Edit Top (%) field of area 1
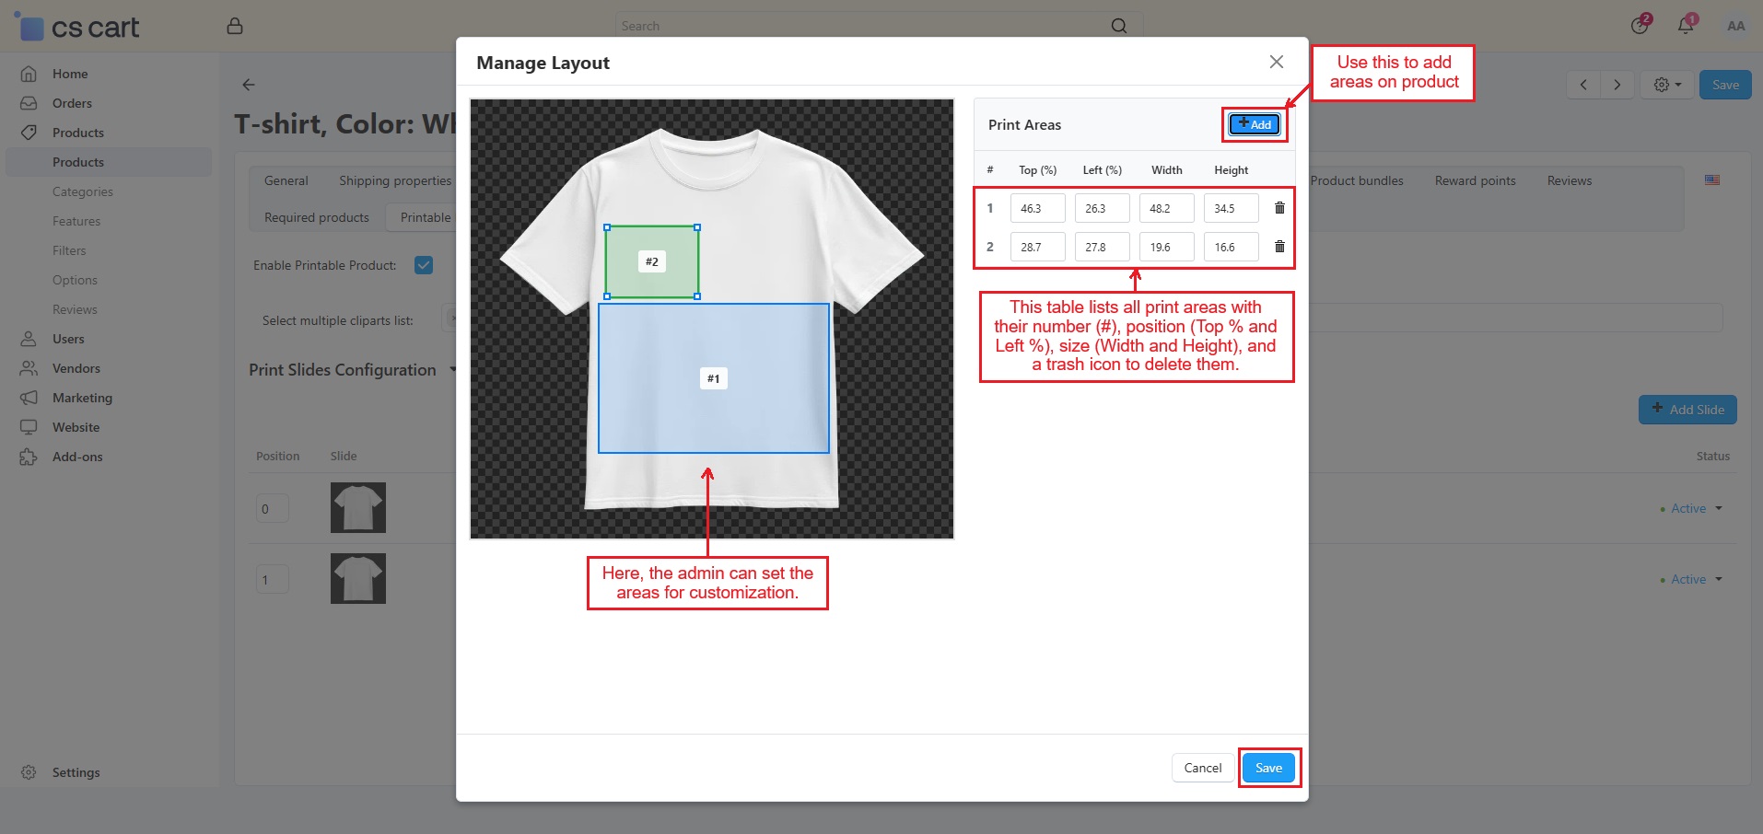The height and width of the screenshot is (834, 1763). coord(1037,208)
